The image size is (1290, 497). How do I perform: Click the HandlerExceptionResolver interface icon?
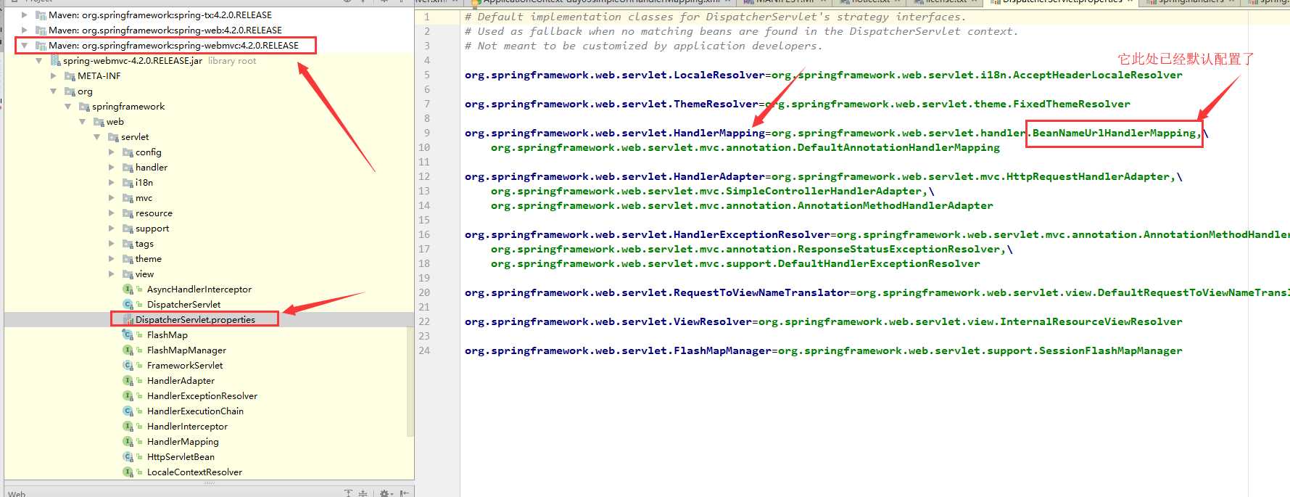click(128, 396)
